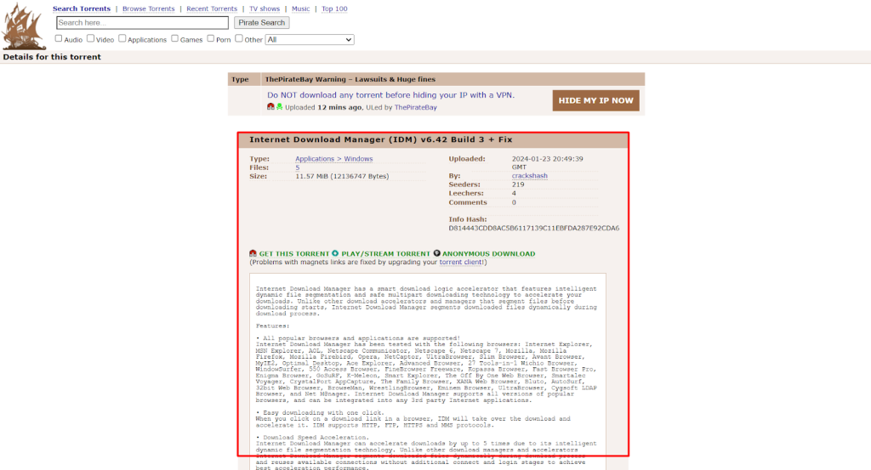The image size is (871, 470).
Task: Click the leechers count 4
Action: (514, 194)
